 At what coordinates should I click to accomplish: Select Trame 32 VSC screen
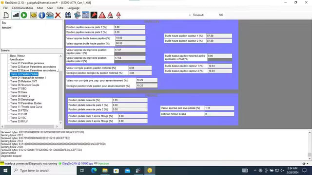tap(18, 118)
